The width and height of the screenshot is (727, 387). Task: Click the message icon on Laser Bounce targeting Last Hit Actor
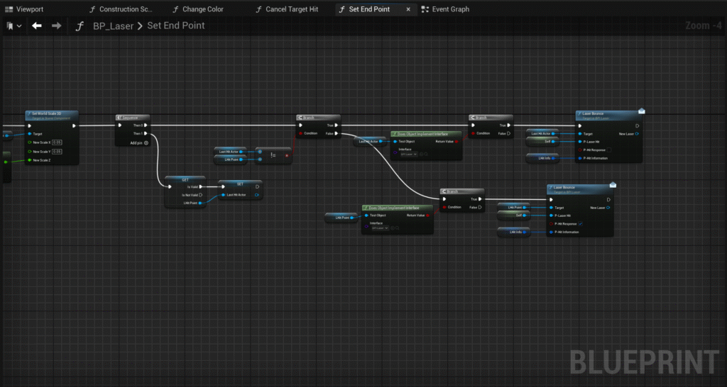point(642,111)
